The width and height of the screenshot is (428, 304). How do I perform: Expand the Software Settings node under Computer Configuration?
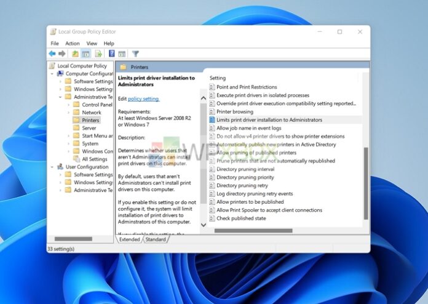point(60,81)
